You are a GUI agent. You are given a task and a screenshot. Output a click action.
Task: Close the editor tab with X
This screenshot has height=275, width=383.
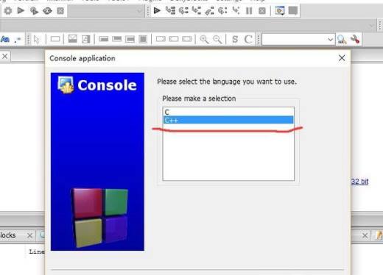pos(4,57)
